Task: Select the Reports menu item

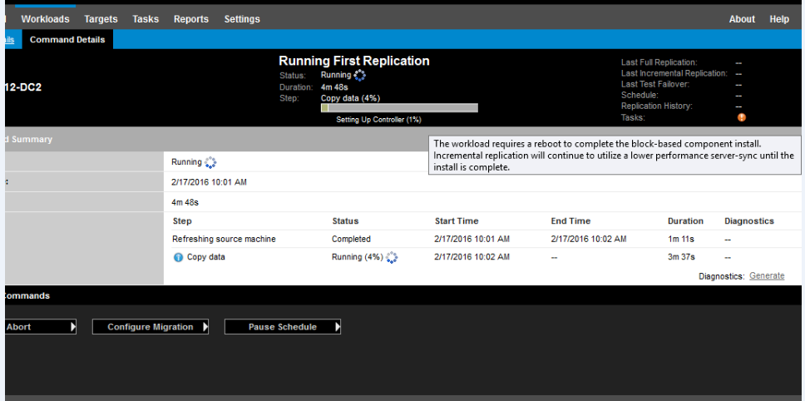Action: [191, 19]
